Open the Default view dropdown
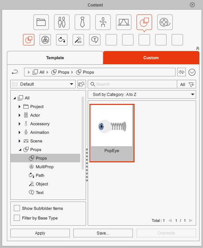This screenshot has height=248, width=203. pos(43,84)
